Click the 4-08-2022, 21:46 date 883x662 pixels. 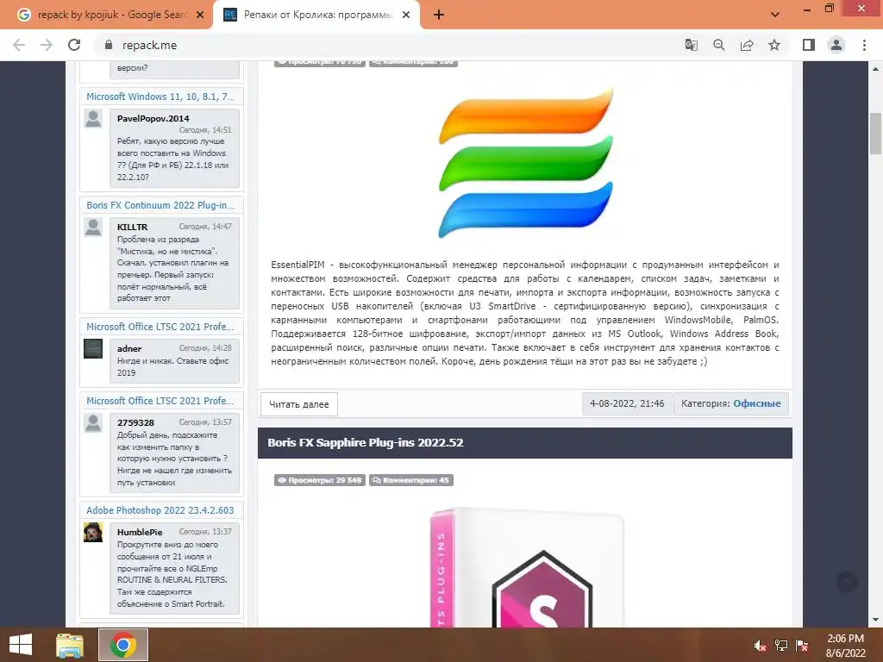[x=627, y=403]
